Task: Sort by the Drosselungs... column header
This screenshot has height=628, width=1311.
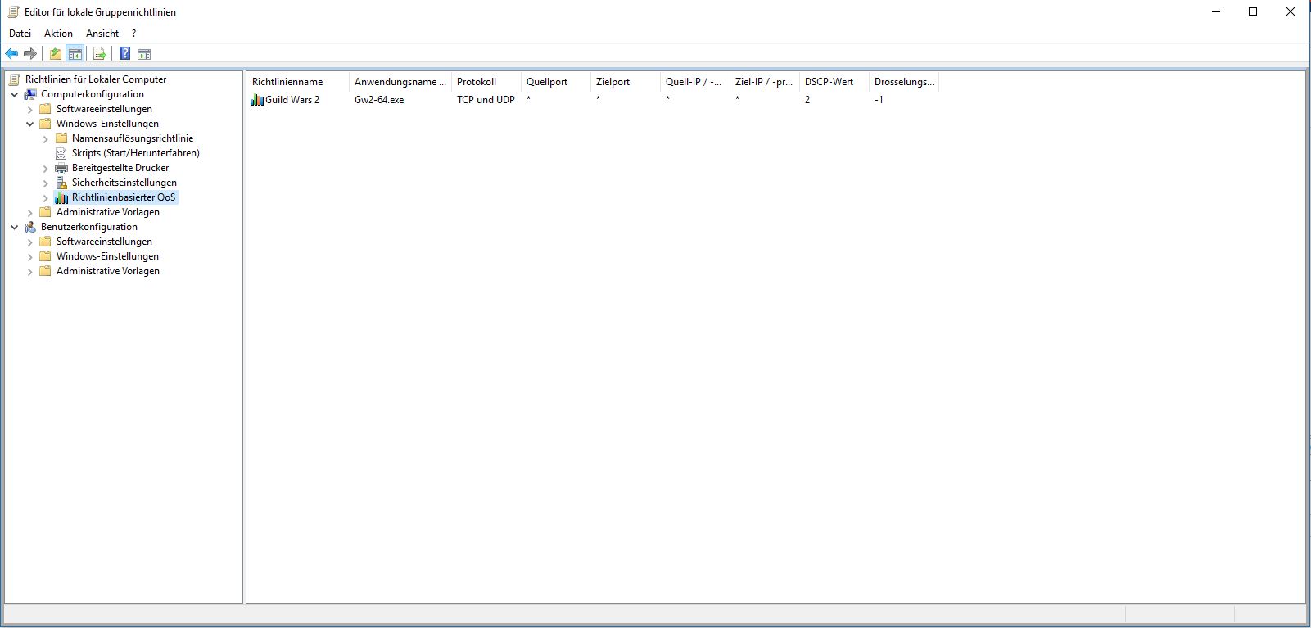Action: point(904,82)
